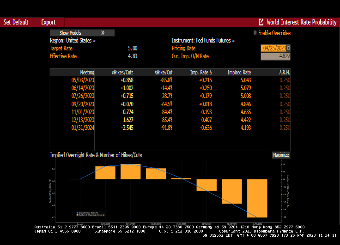Maximize the Implied Overnight Rate chart
Screen dimensions: 340x245
click(x=281, y=155)
